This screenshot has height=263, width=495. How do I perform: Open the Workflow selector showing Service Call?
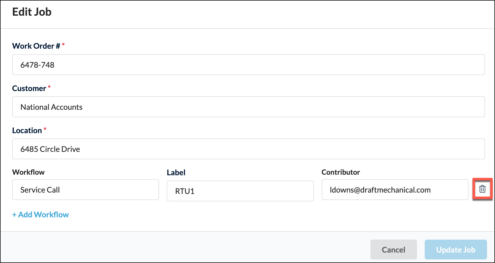point(85,190)
